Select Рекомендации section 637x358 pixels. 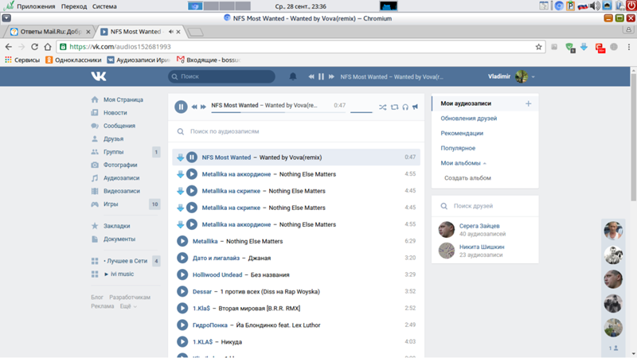(462, 133)
